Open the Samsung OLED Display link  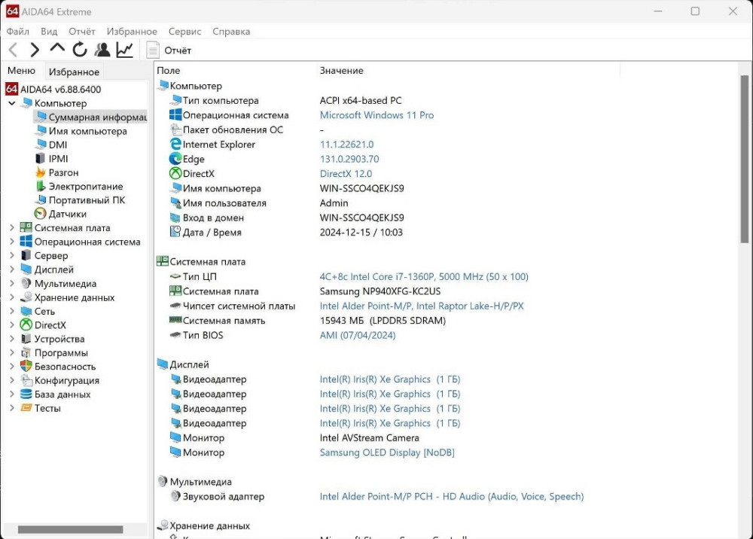pyautogui.click(x=386, y=452)
